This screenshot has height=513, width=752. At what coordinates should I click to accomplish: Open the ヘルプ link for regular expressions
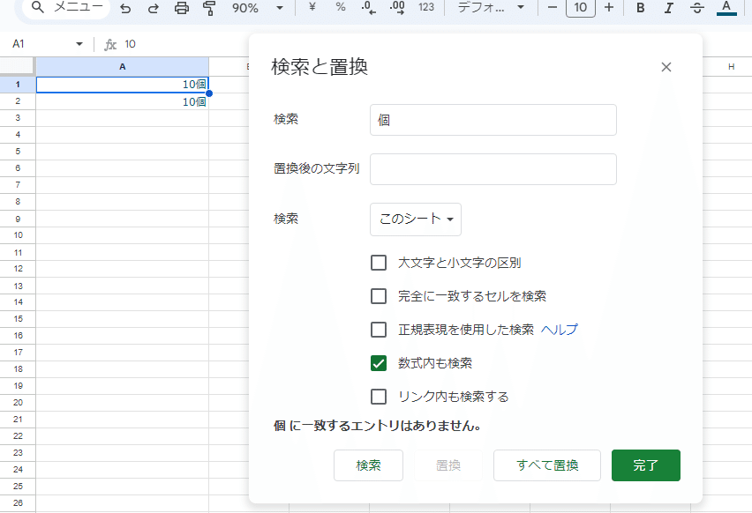(560, 330)
